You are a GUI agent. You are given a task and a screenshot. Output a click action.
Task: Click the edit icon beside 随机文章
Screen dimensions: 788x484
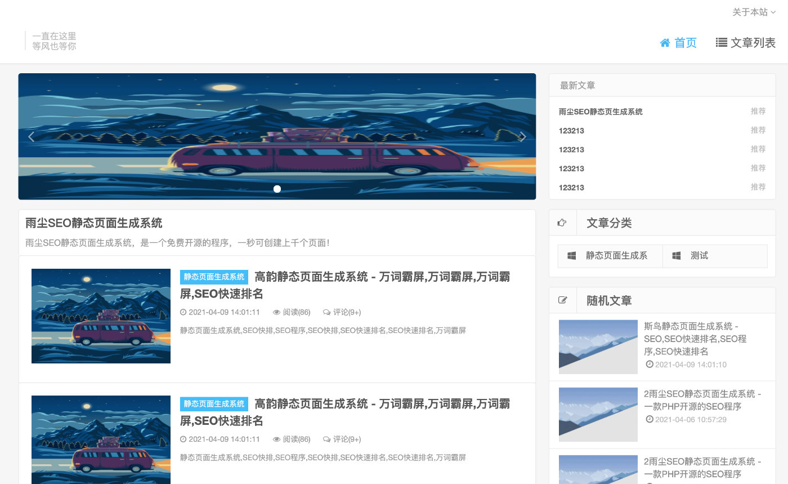pos(562,300)
